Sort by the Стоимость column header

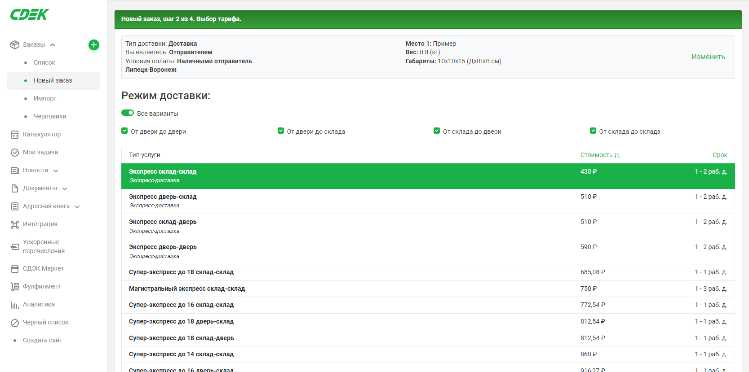tap(597, 155)
